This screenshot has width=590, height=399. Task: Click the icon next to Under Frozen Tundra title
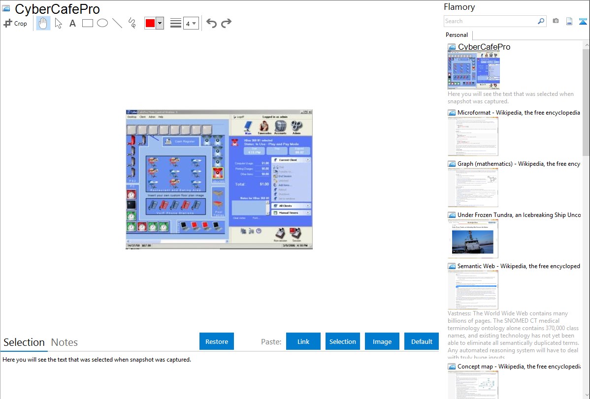pyautogui.click(x=452, y=215)
